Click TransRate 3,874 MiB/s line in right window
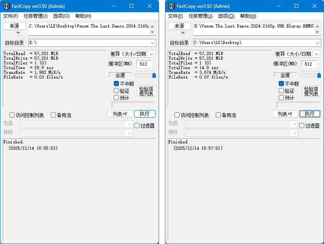Viewport: 324px width, 244px height. (197, 72)
